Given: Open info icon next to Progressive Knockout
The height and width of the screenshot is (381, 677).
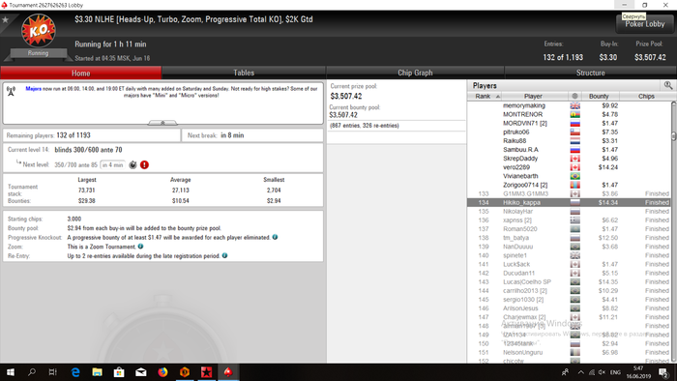Looking at the screenshot, I should (275, 237).
